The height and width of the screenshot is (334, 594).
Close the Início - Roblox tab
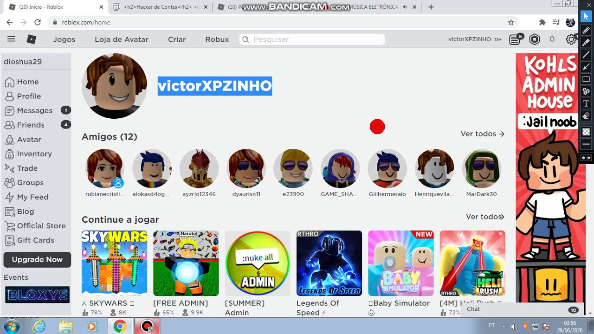pyautogui.click(x=101, y=7)
